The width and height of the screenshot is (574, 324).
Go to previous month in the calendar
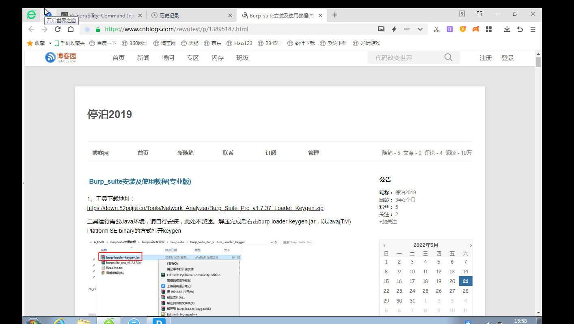[384, 245]
